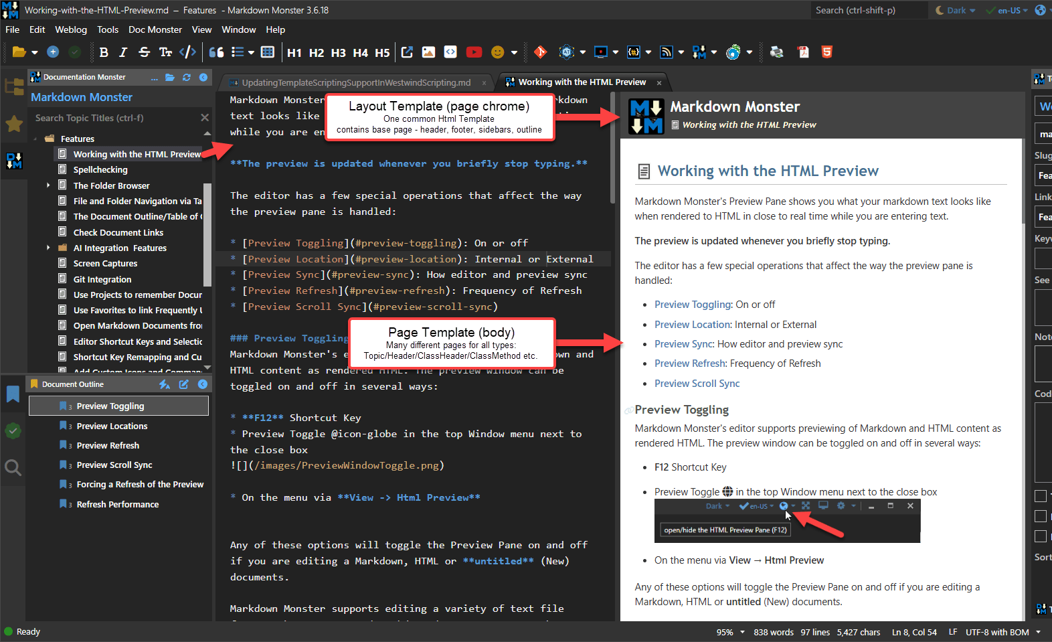Select the Git Integration topic
The image size is (1052, 642).
pyautogui.click(x=102, y=279)
